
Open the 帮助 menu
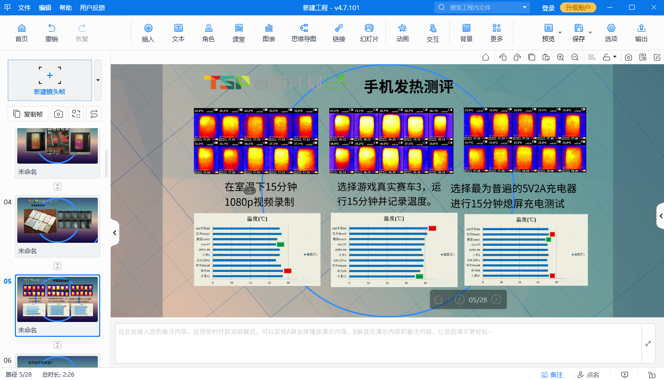pyautogui.click(x=66, y=8)
